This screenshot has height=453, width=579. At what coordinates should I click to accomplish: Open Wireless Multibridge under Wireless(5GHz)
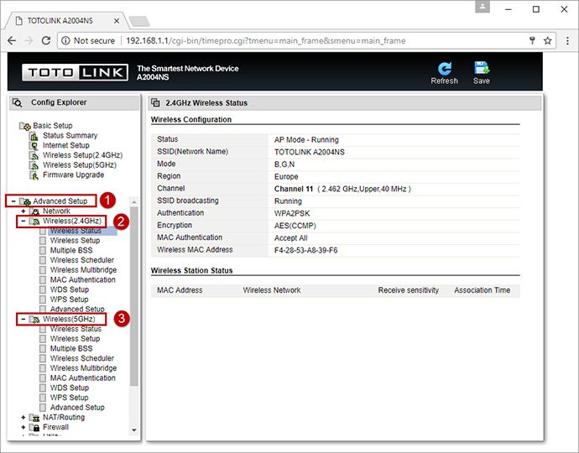(83, 368)
